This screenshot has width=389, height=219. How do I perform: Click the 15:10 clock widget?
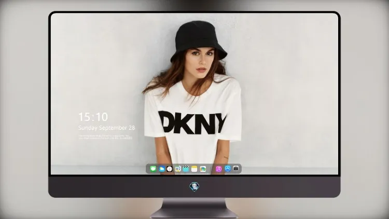[93, 117]
